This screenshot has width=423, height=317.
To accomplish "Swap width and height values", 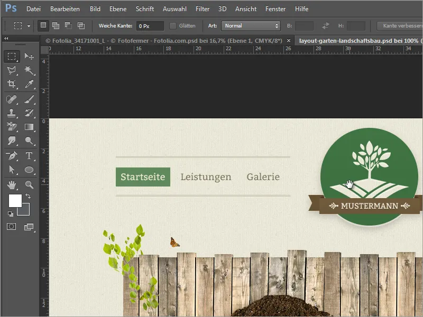I will [x=326, y=26].
